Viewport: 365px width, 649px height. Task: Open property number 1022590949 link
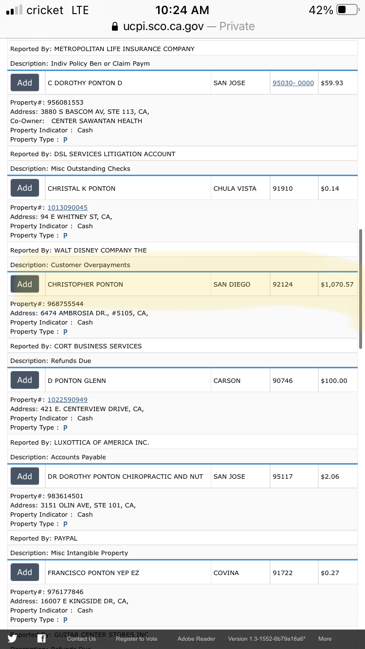68,400
